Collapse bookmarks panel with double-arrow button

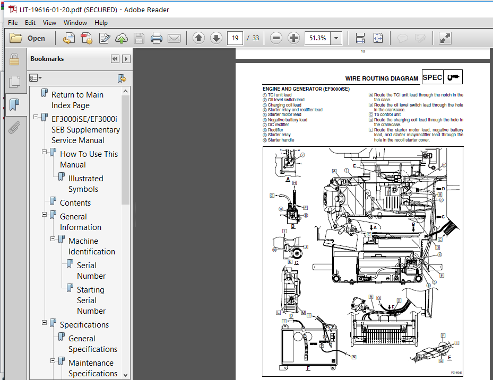click(x=115, y=59)
